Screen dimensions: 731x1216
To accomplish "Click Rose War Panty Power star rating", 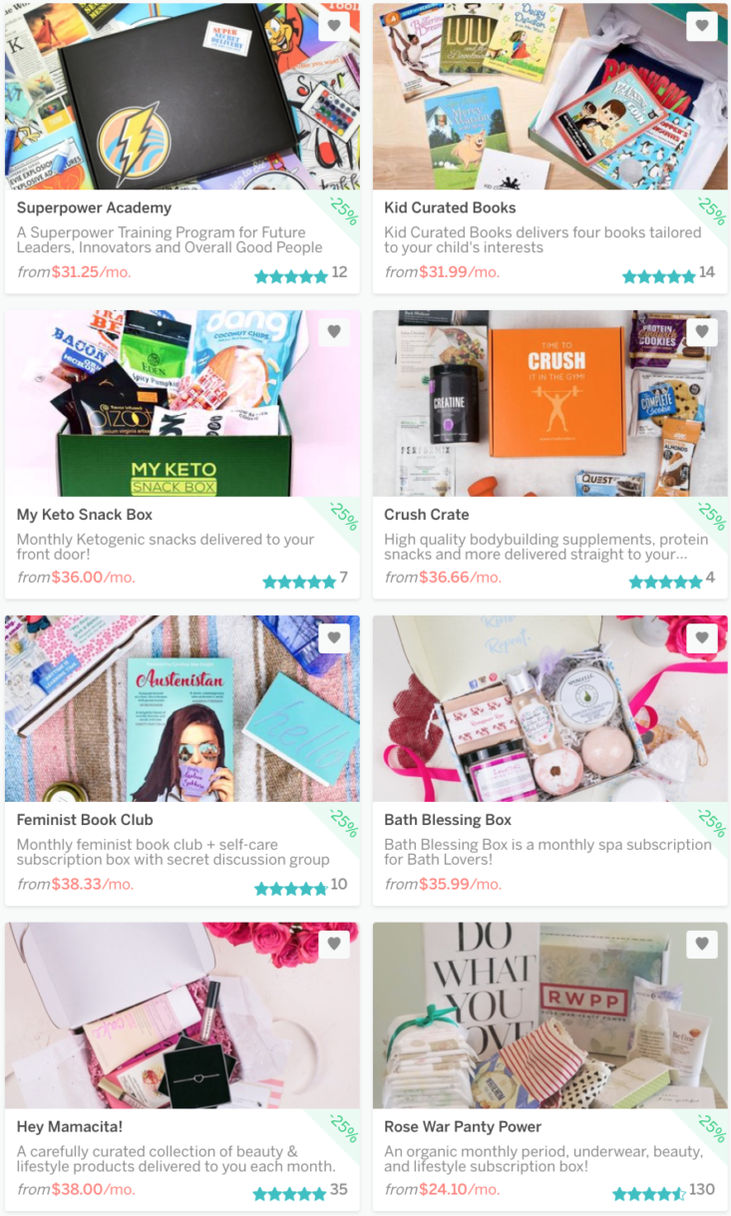I will [x=649, y=1193].
